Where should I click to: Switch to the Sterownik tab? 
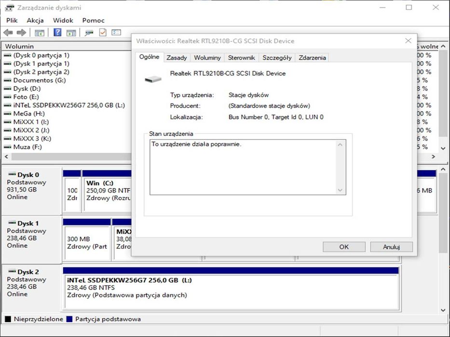click(241, 58)
